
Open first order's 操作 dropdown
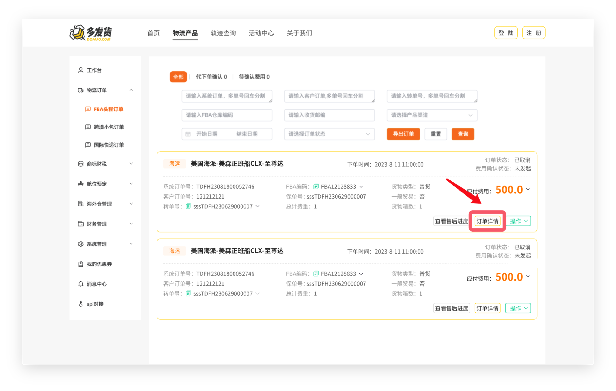click(x=518, y=221)
